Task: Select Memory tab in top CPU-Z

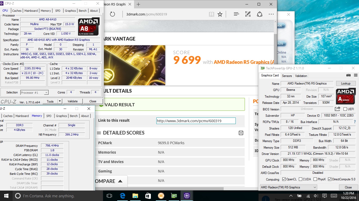Action: click(46, 11)
